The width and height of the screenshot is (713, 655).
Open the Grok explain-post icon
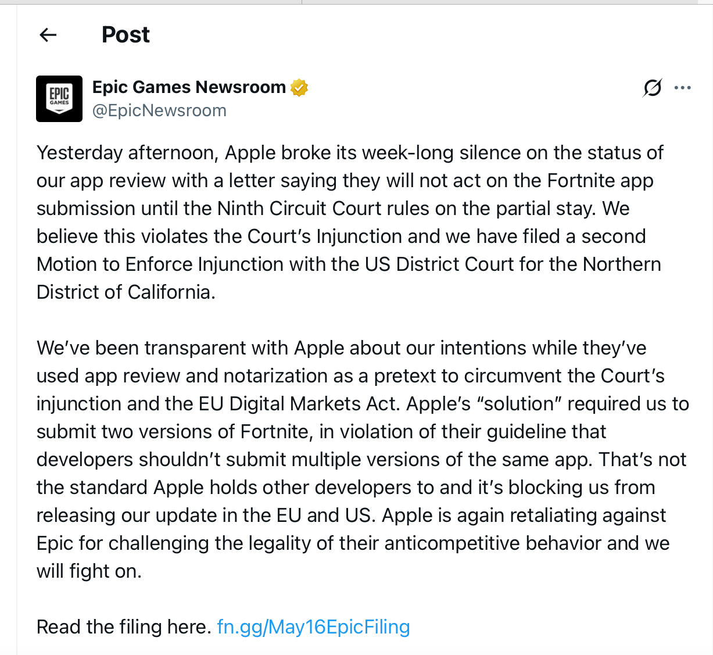click(x=652, y=88)
